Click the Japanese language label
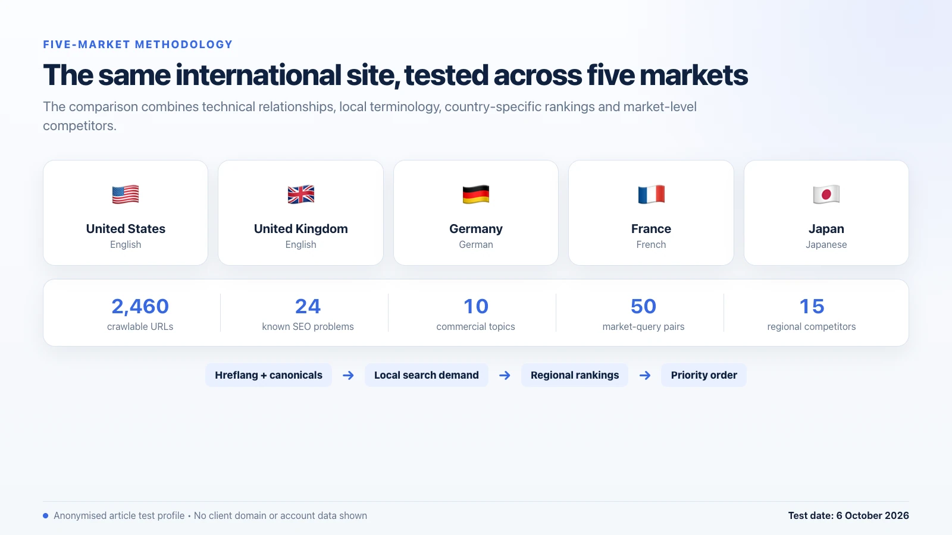952x535 pixels. [826, 244]
